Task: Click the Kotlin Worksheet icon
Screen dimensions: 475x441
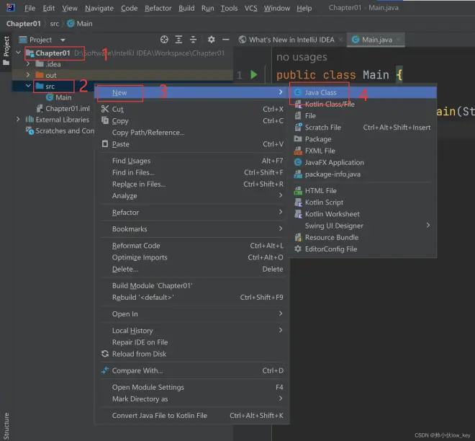Action: [298, 214]
